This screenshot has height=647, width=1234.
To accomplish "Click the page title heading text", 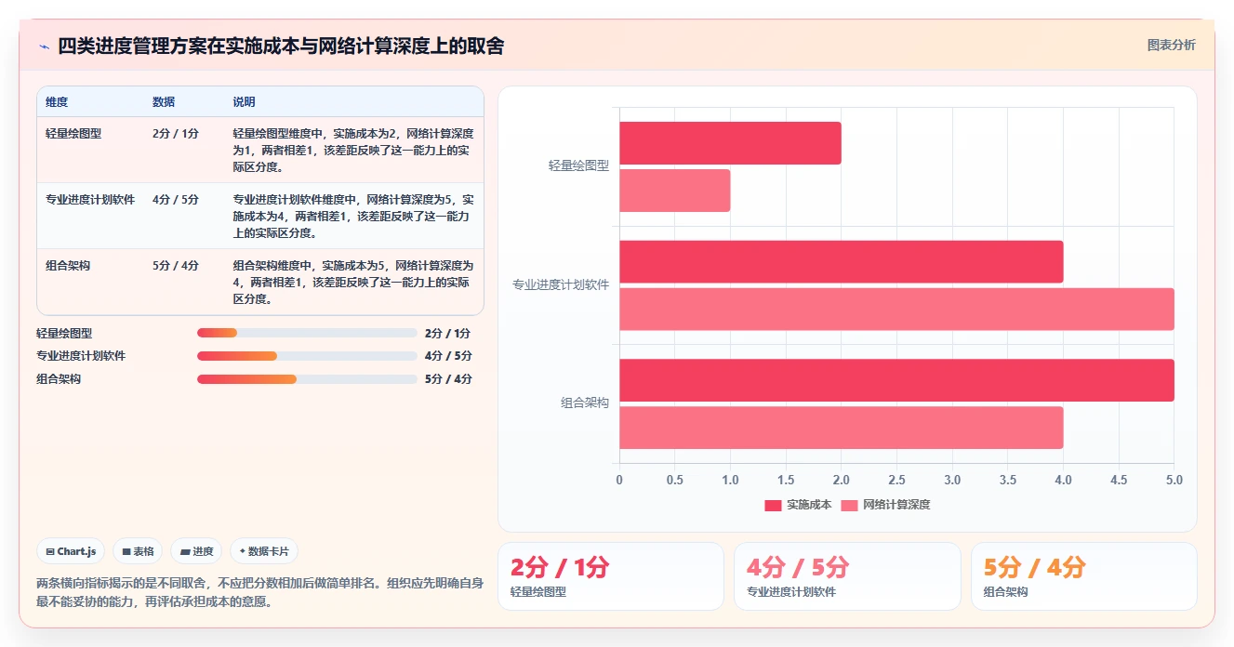I will pos(281,46).
